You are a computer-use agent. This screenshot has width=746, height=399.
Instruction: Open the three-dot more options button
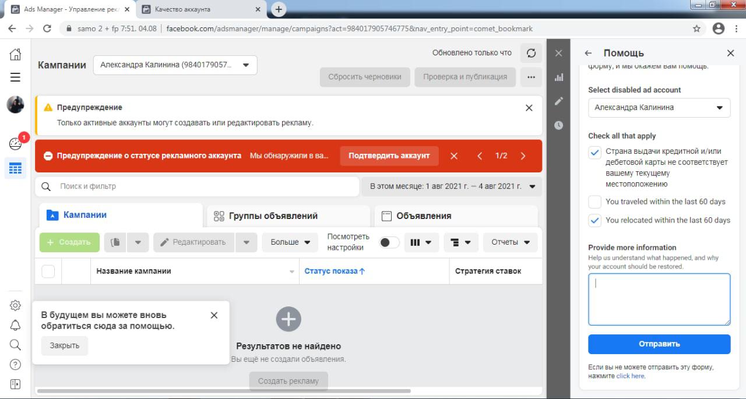531,77
